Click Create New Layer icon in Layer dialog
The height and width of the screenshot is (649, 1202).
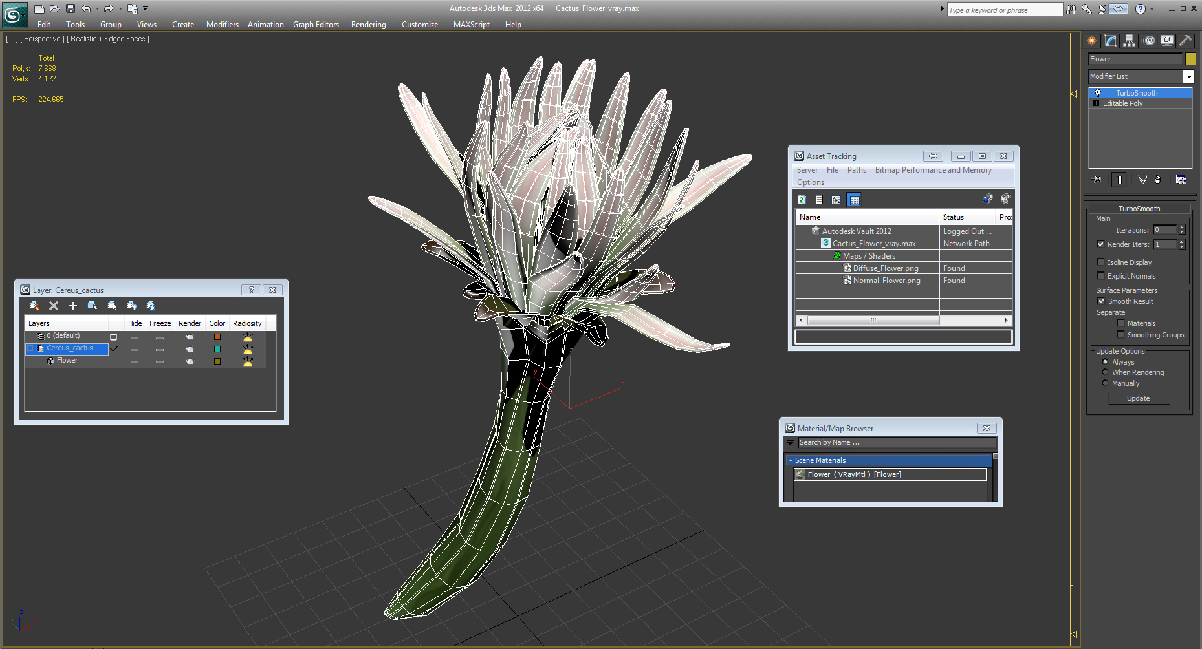pyautogui.click(x=34, y=306)
